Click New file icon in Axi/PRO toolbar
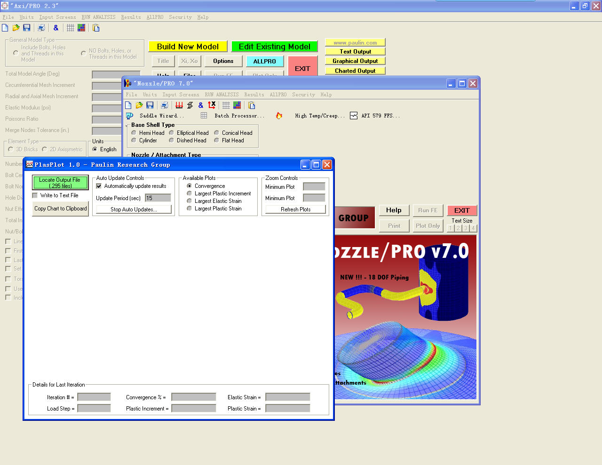 [x=5, y=28]
